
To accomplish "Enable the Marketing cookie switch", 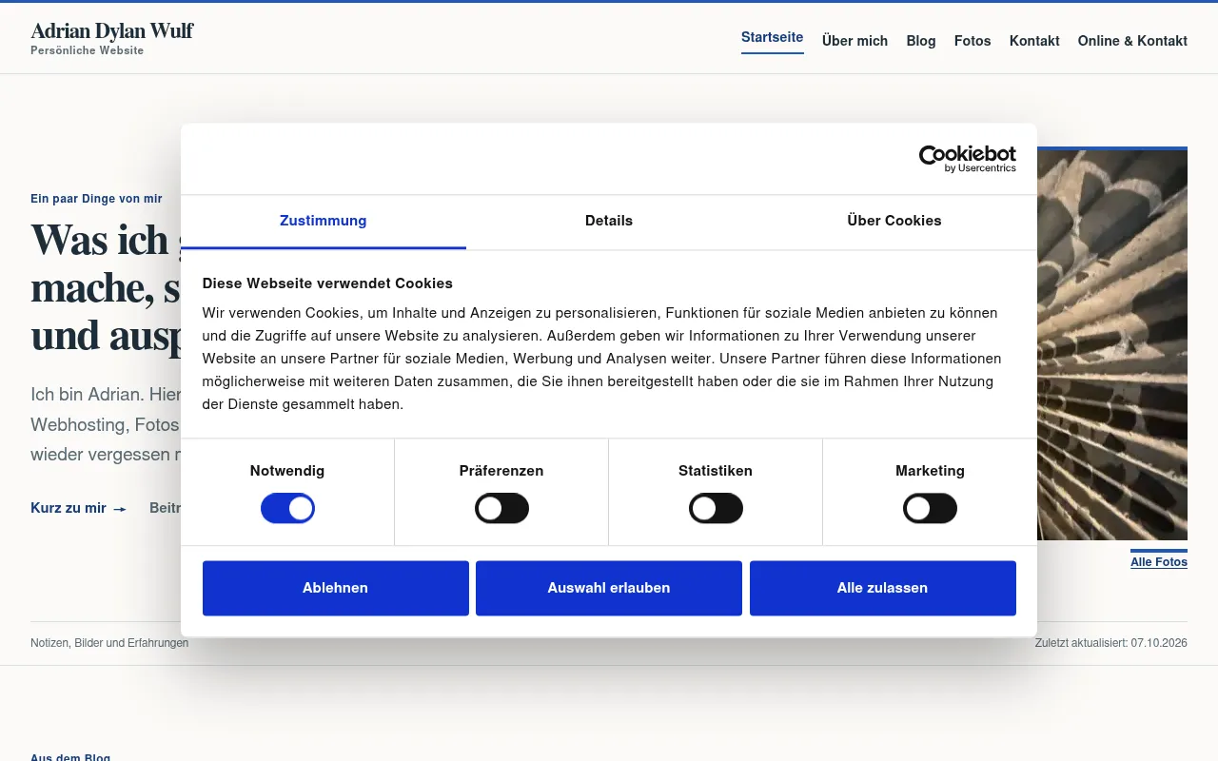I will [x=930, y=509].
